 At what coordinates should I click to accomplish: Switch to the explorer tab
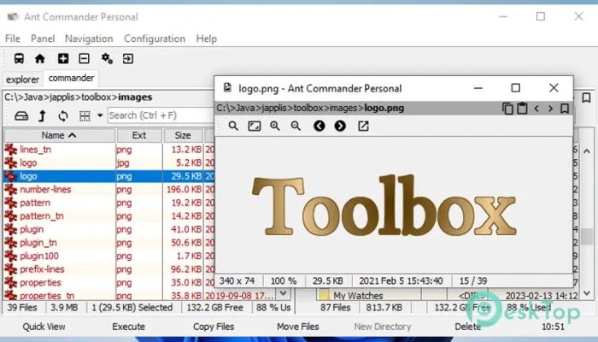[22, 80]
